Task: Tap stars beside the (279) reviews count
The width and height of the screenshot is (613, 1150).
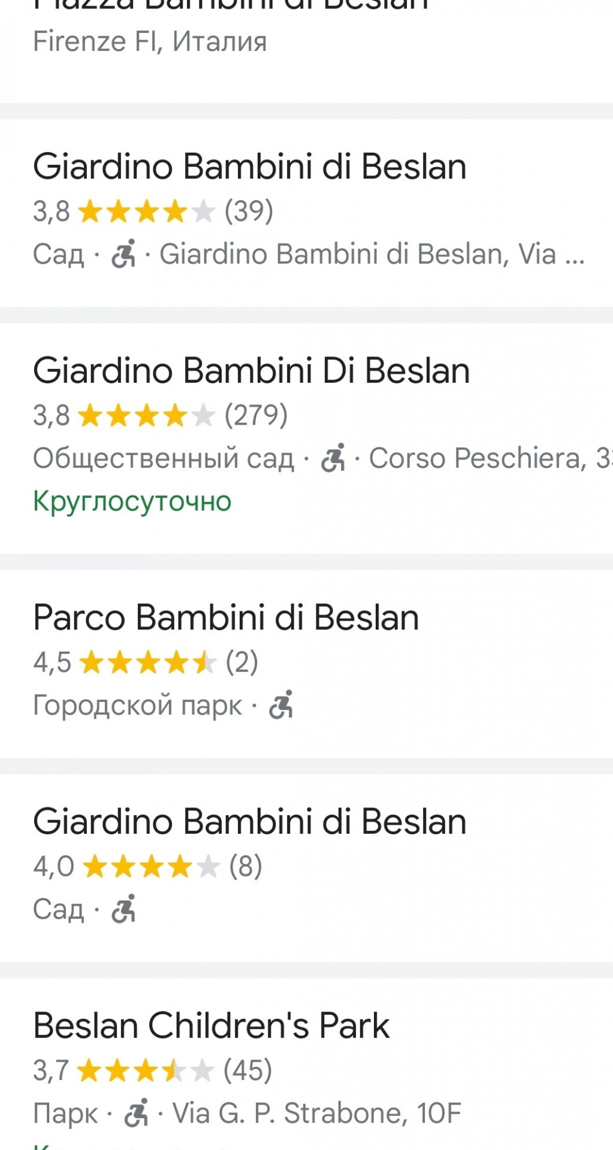Action: (146, 415)
